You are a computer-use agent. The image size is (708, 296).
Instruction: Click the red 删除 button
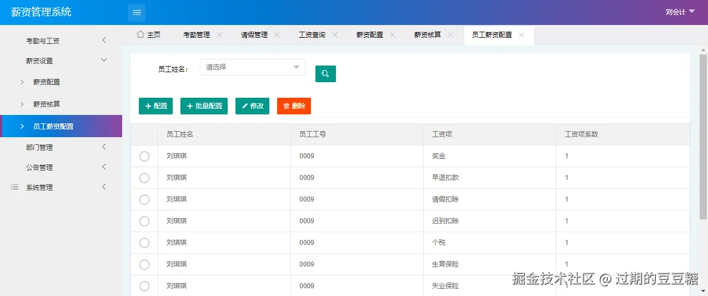coord(294,106)
